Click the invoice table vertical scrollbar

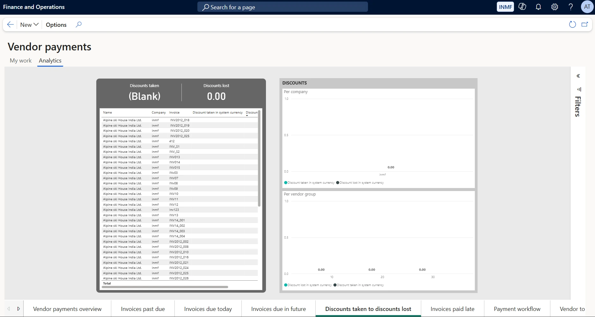259,158
